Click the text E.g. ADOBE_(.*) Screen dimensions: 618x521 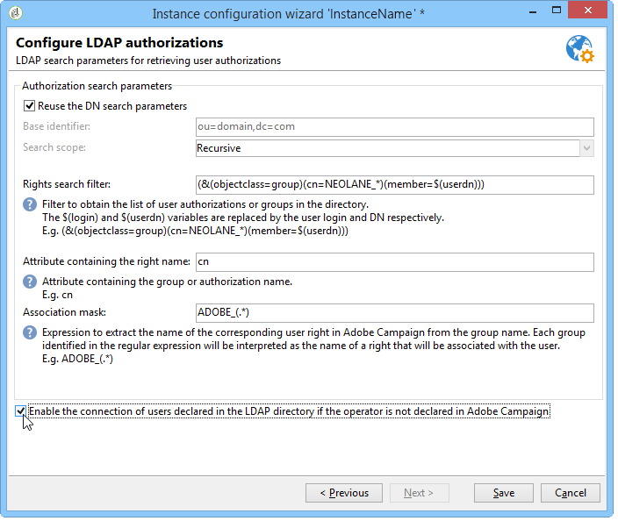(x=77, y=359)
